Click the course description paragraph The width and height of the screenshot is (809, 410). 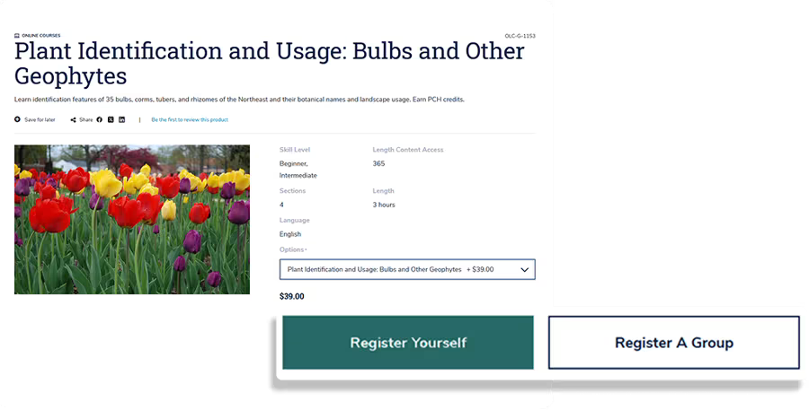(x=238, y=99)
